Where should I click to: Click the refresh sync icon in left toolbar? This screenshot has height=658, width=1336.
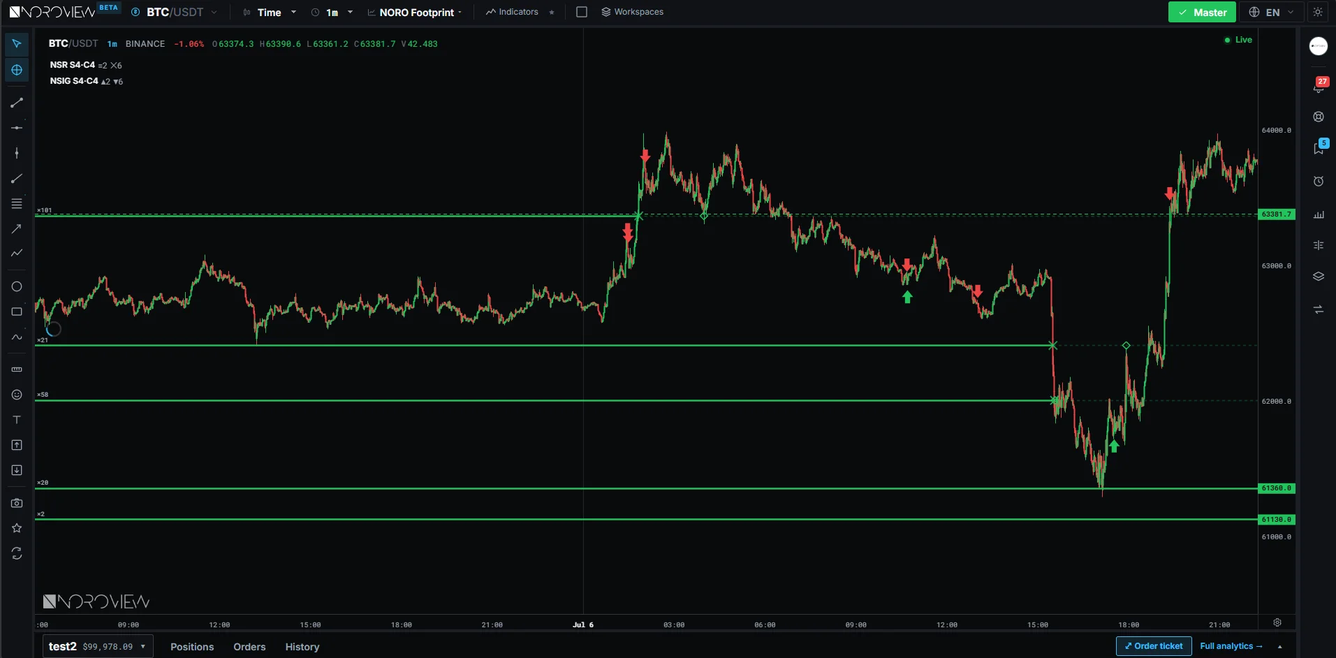17,553
